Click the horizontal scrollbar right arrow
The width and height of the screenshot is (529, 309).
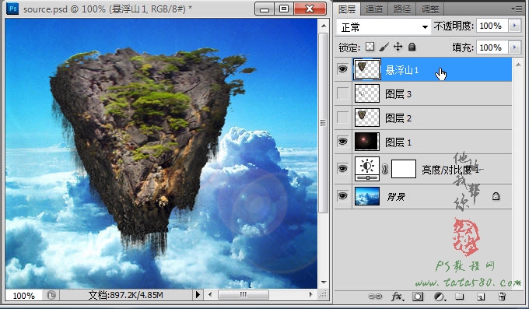[x=310, y=295]
